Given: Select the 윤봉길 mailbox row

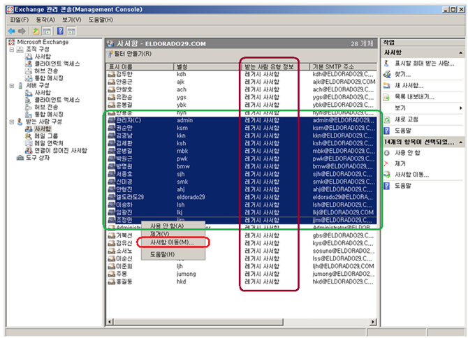Looking at the screenshot, I should point(242,105).
